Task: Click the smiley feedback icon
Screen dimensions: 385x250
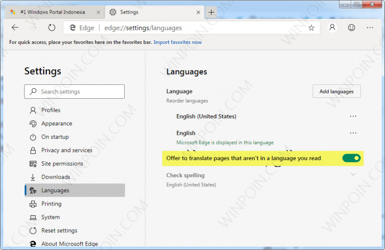Action: coord(351,27)
